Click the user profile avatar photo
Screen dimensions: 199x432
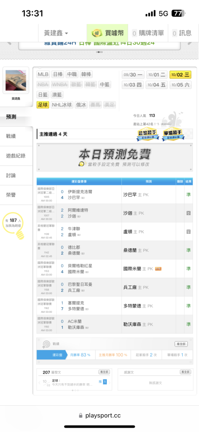[16, 80]
